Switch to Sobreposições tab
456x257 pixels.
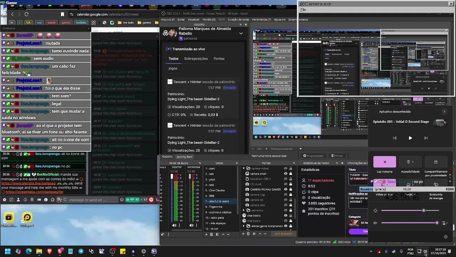click(x=196, y=59)
